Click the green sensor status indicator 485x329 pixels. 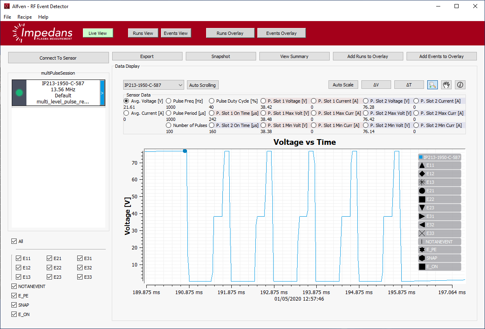click(19, 93)
